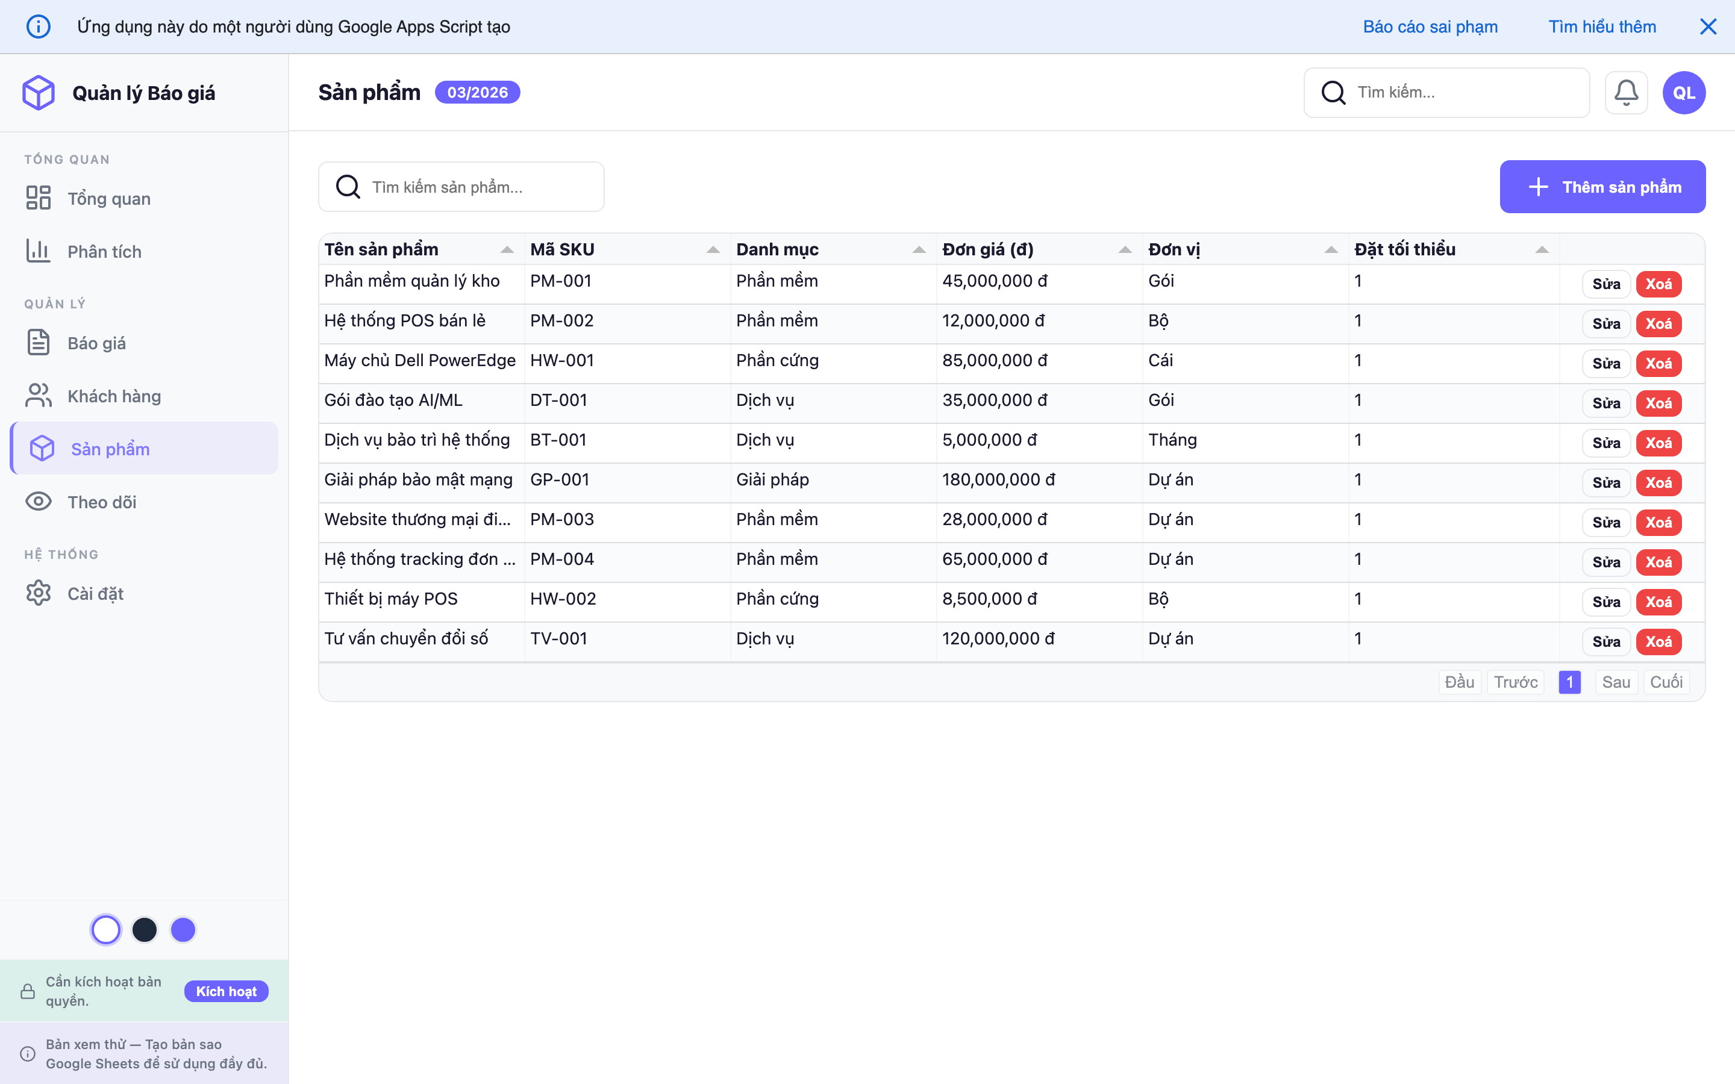Choose the purple theme swatch
1735x1084 pixels.
[183, 930]
